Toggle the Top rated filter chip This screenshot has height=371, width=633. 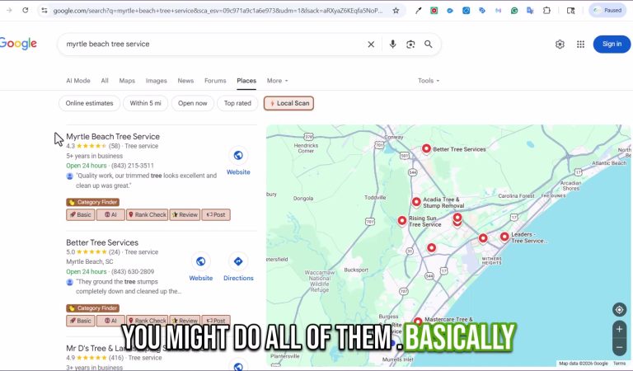click(x=237, y=103)
